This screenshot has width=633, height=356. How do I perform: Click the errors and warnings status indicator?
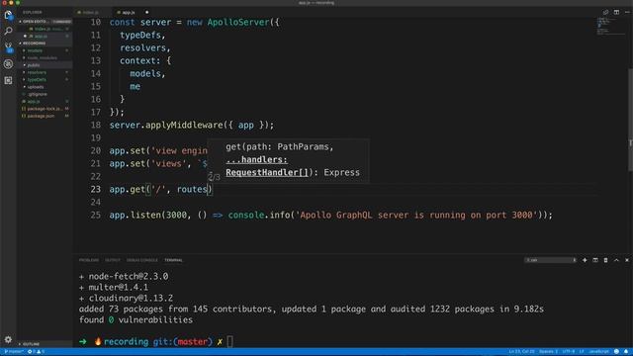[x=36, y=352]
